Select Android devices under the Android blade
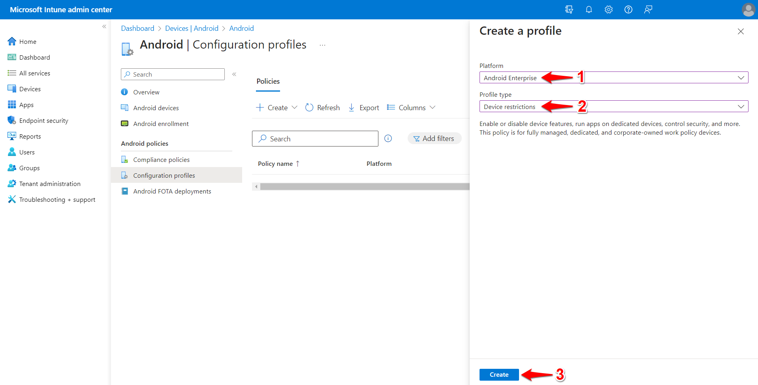This screenshot has width=758, height=385. point(155,107)
